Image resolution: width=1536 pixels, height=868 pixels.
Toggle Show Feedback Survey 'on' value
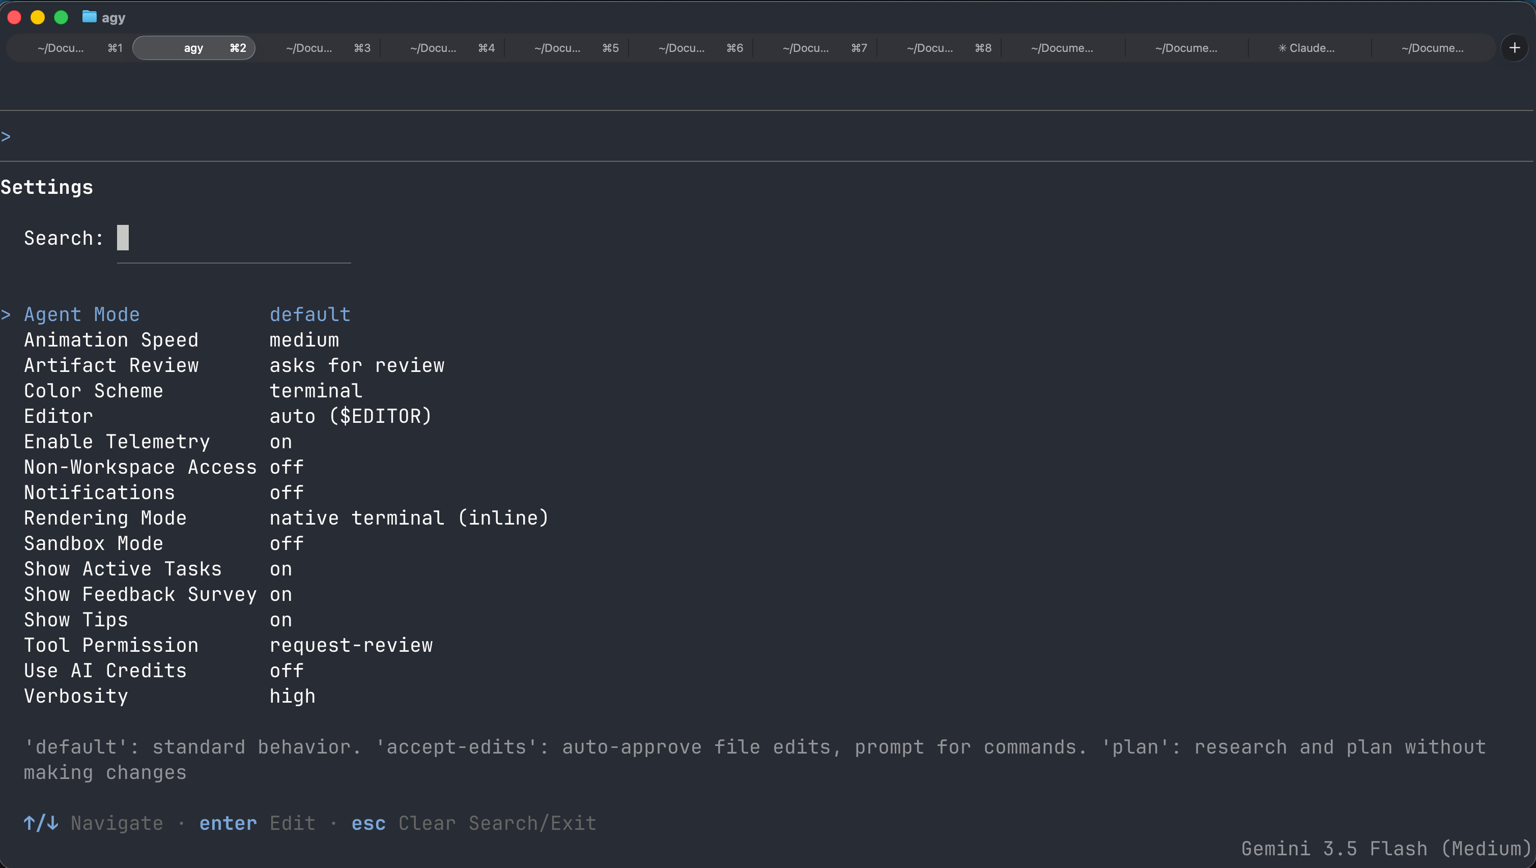point(281,594)
